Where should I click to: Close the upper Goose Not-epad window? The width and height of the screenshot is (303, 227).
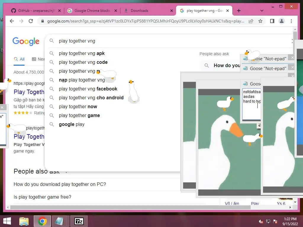pyautogui.click(x=293, y=58)
